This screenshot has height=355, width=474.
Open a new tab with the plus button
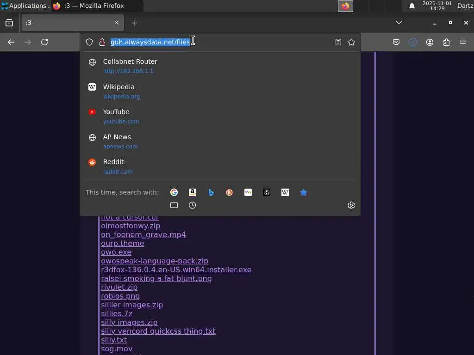134,23
